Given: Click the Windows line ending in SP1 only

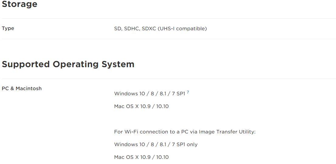Looking at the screenshot, I should 156,145.
